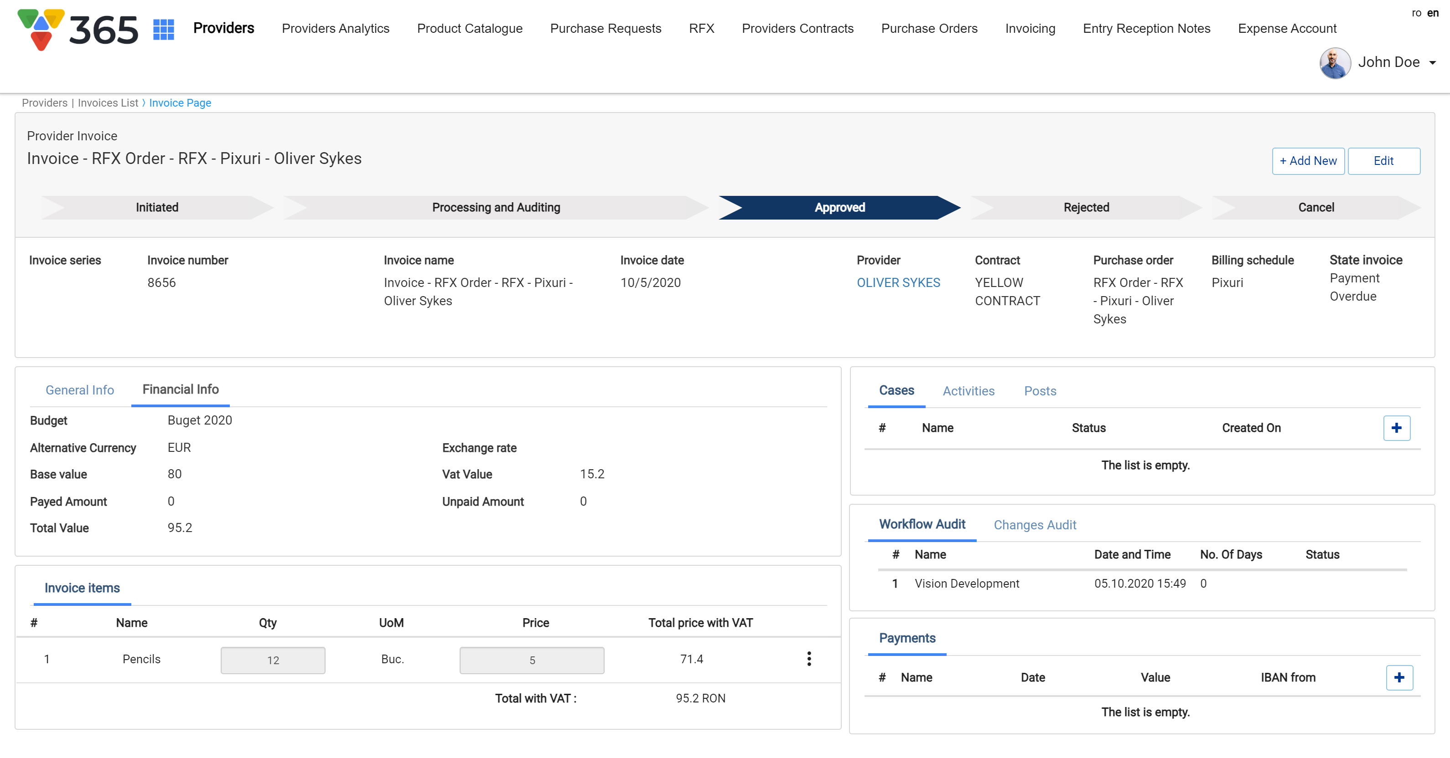The height and width of the screenshot is (758, 1450).
Task: Switch to Changes Audit tab
Action: [1035, 525]
